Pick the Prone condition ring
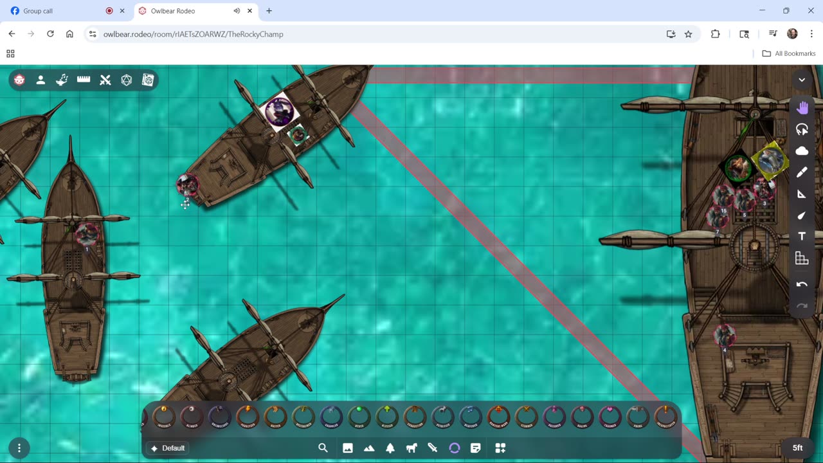823x463 pixels. coord(639,417)
